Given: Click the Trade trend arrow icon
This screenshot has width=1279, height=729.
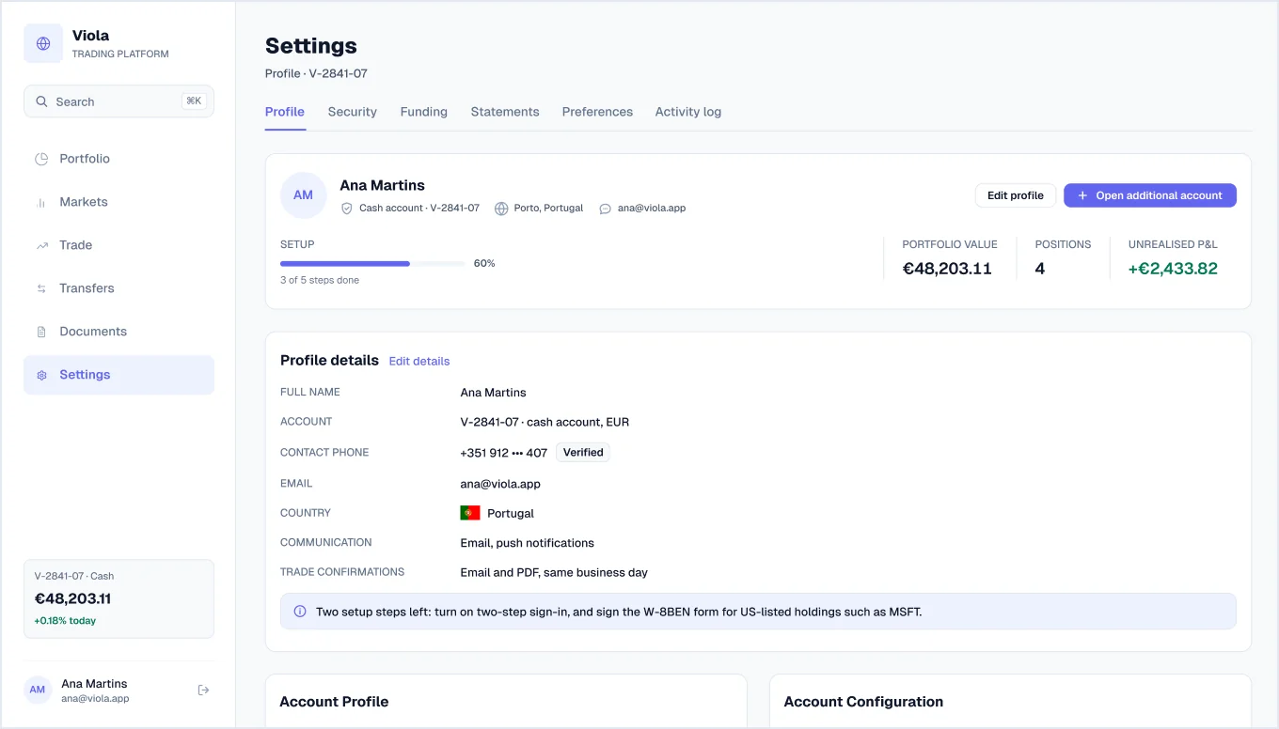Looking at the screenshot, I should (41, 245).
